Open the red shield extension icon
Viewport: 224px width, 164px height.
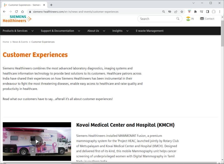pyautogui.click(x=189, y=12)
